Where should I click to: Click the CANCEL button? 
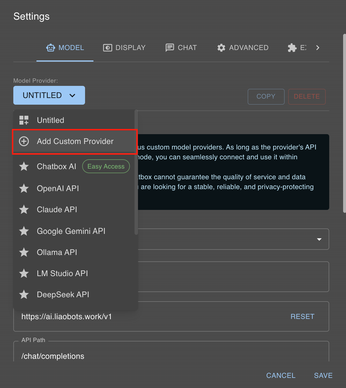point(281,376)
